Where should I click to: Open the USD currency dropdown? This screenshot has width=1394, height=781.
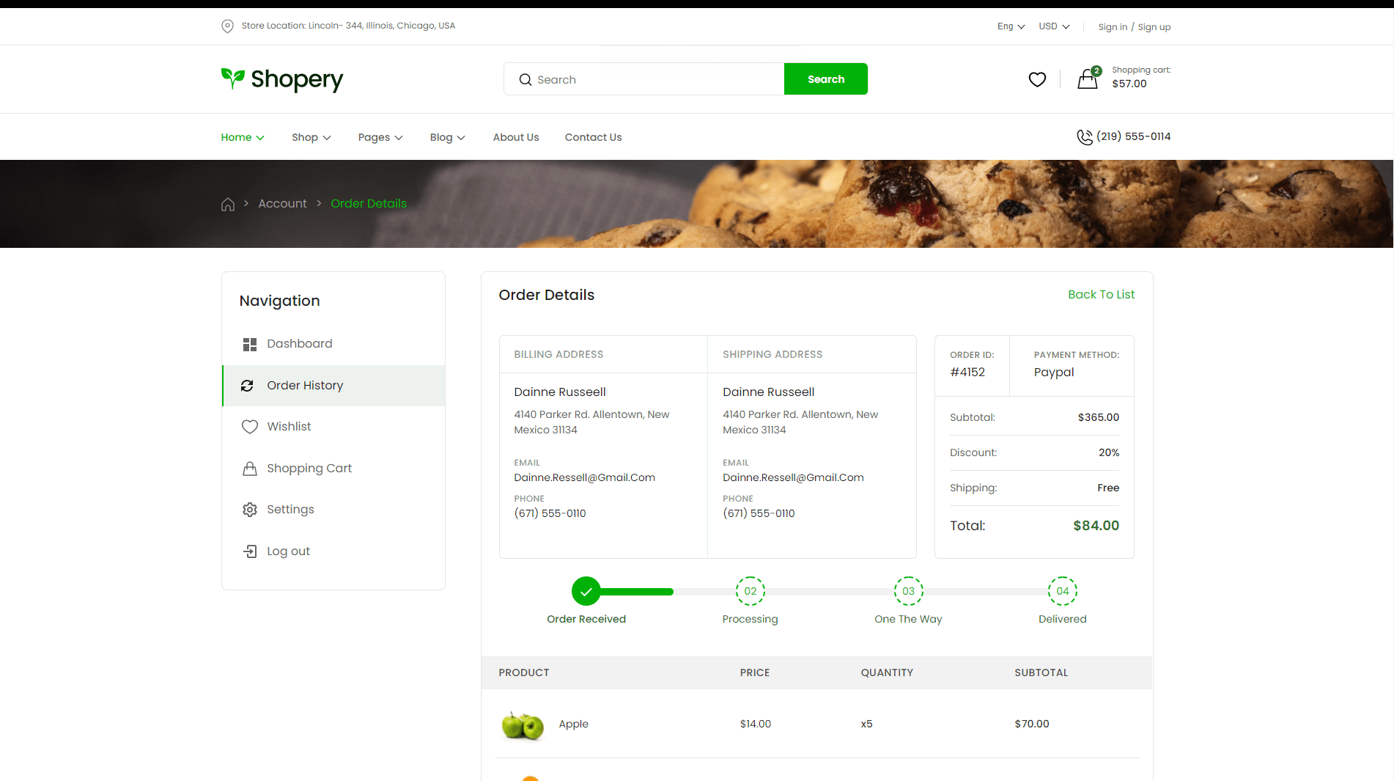pos(1054,26)
